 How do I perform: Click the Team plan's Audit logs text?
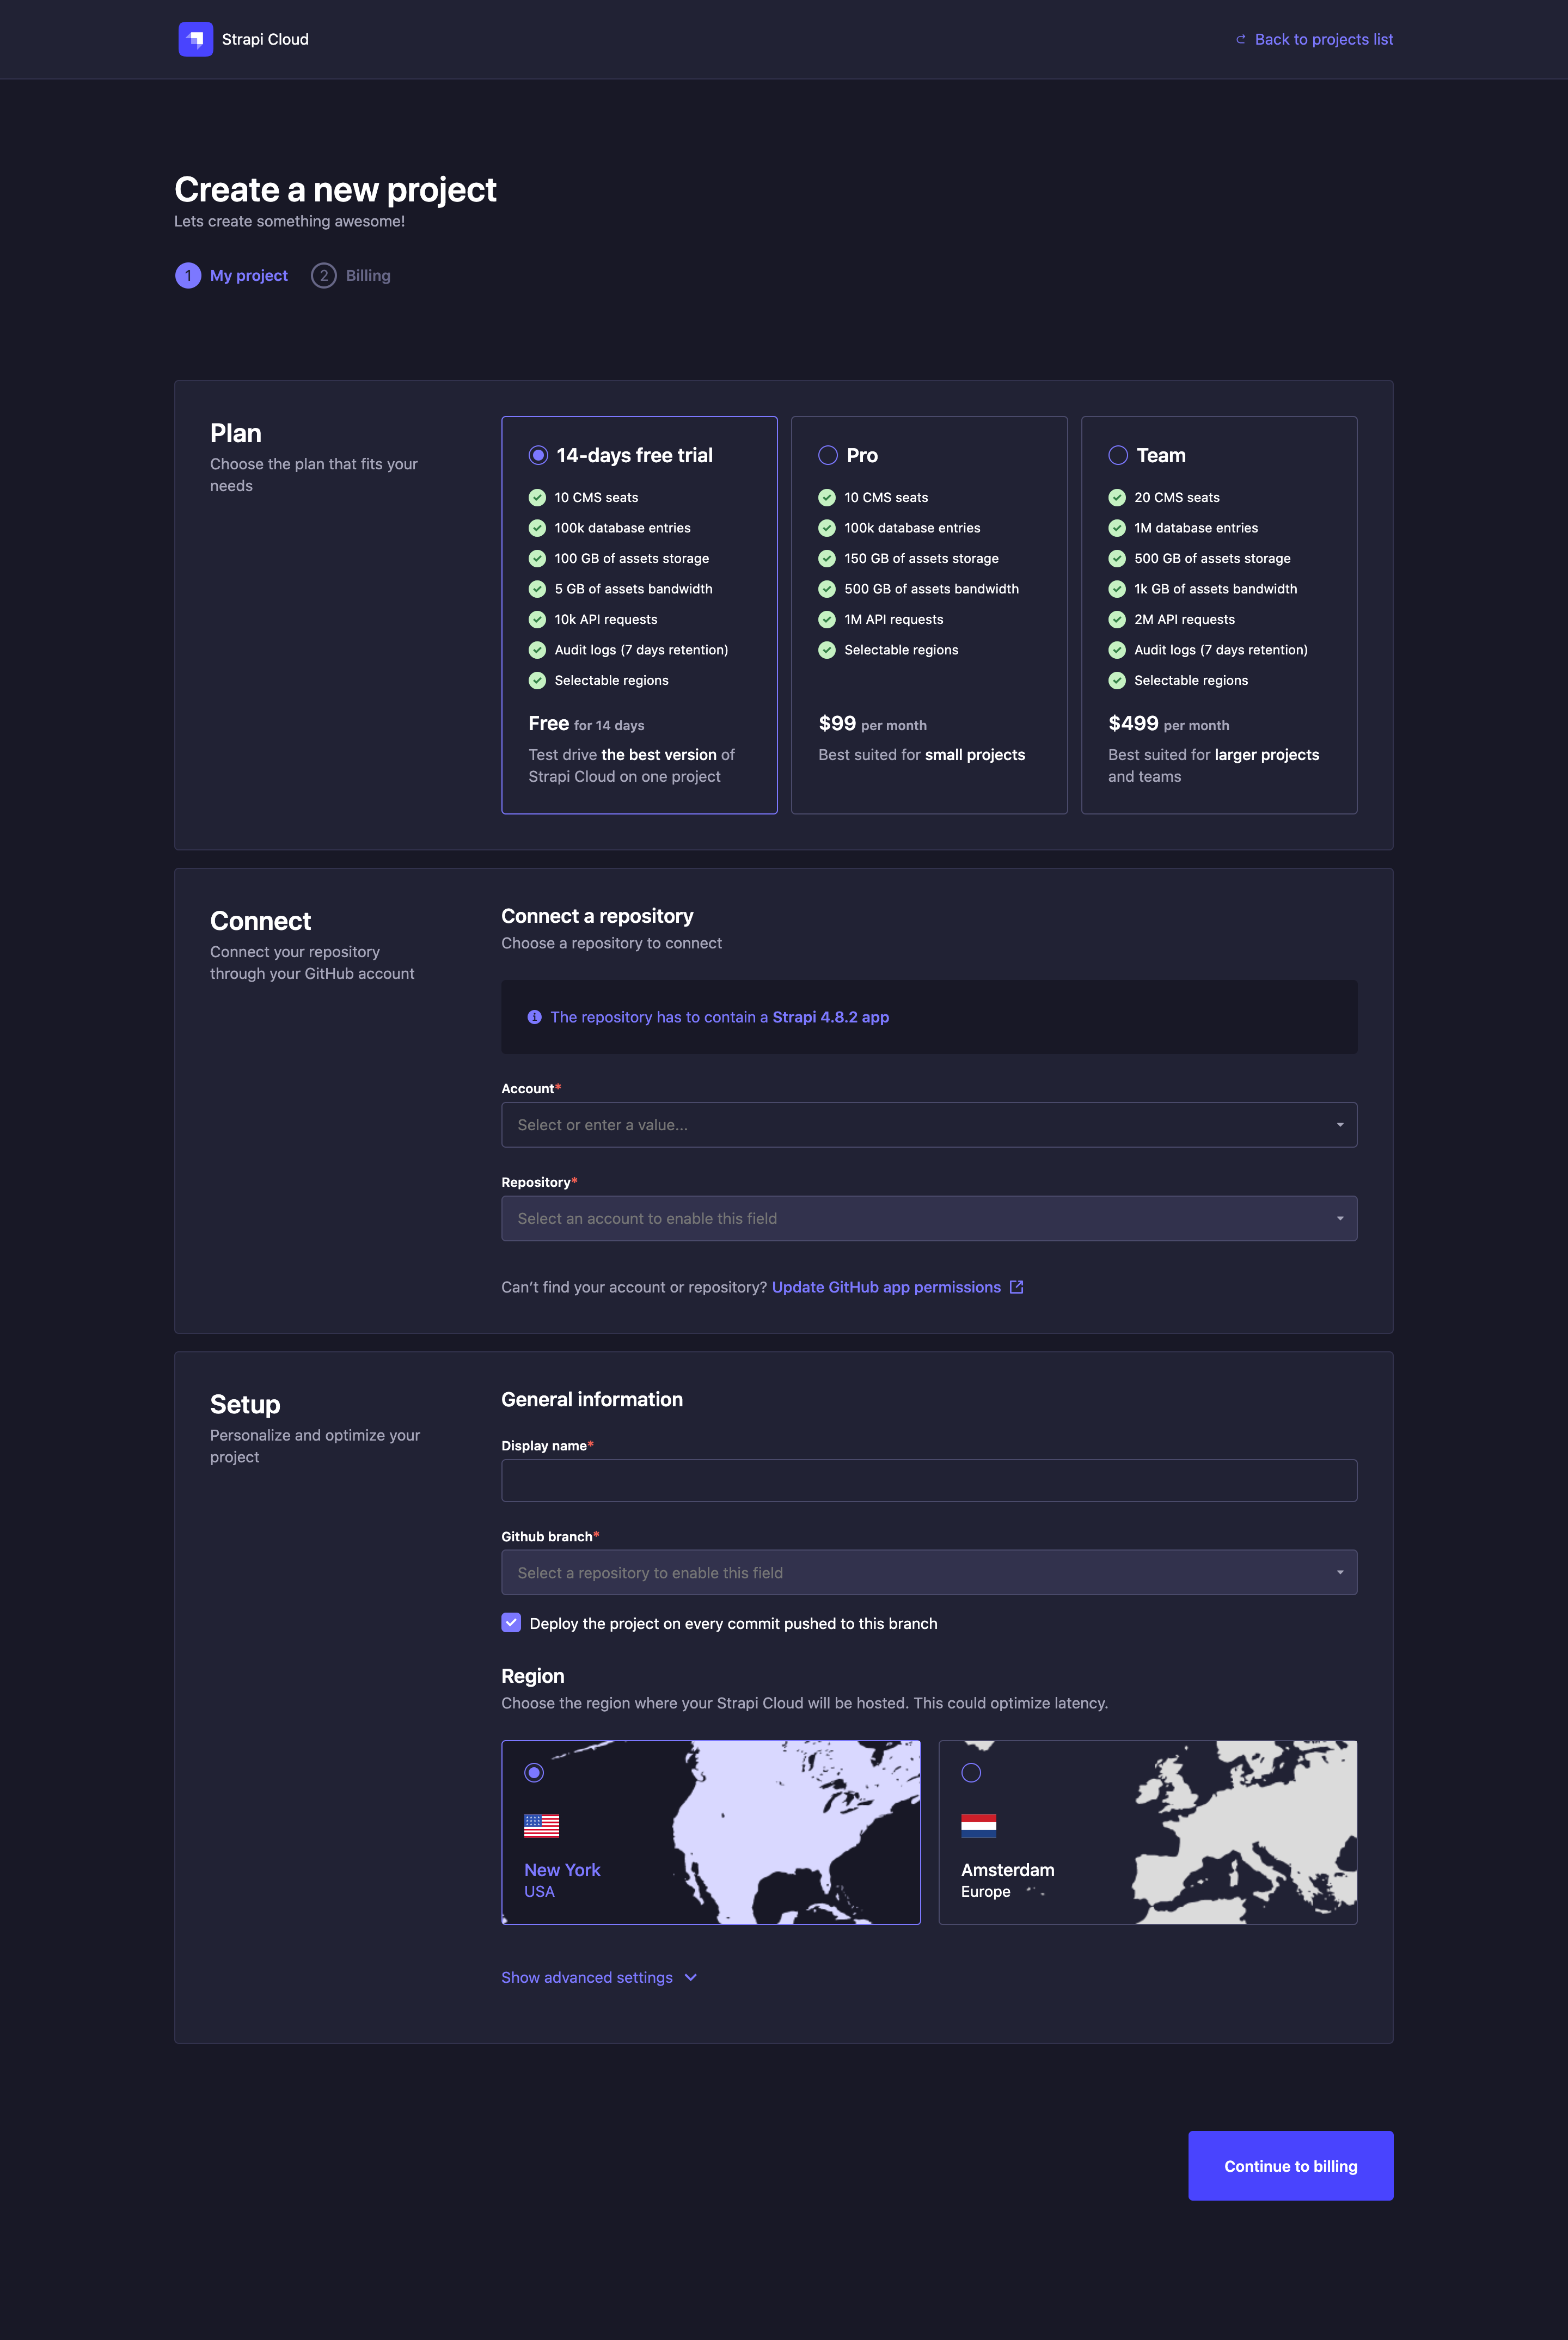click(x=1220, y=650)
